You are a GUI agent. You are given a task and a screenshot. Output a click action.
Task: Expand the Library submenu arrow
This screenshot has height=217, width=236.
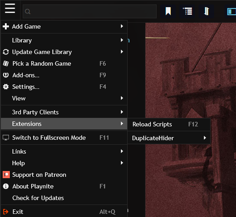(122, 40)
